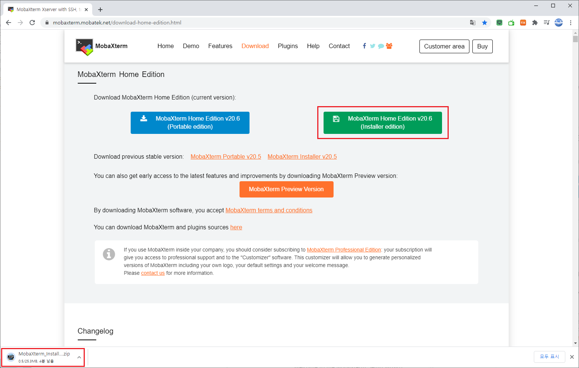
Task: Open the Demo menu item
Action: coord(191,46)
